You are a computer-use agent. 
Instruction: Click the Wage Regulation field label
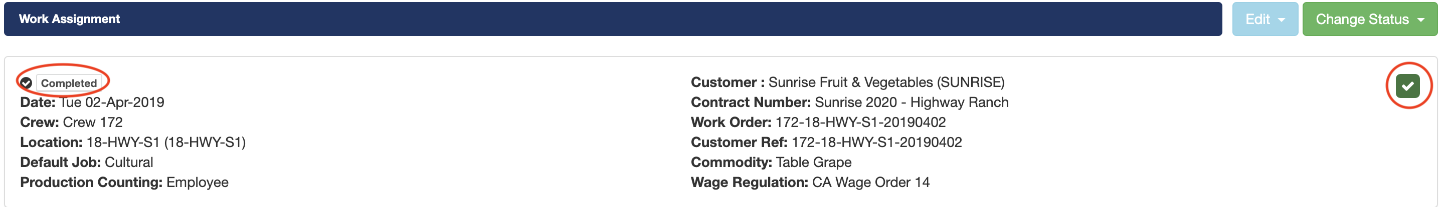(749, 182)
